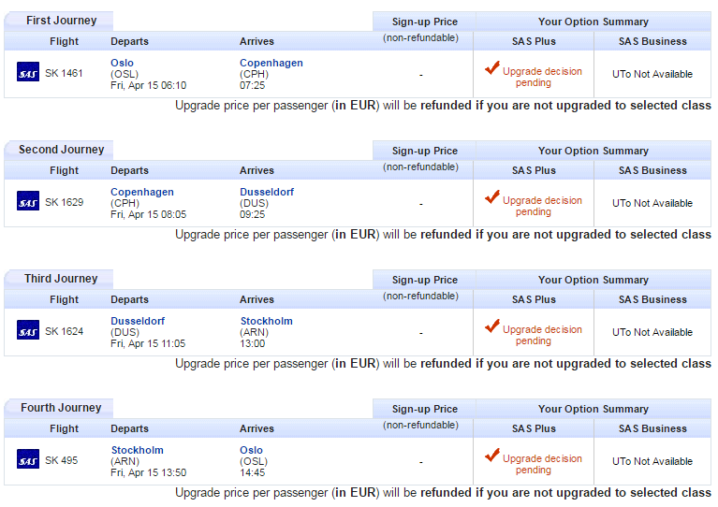Click 'Upgrade decision pending' text for SK 495
718x507 pixels.
542,464
